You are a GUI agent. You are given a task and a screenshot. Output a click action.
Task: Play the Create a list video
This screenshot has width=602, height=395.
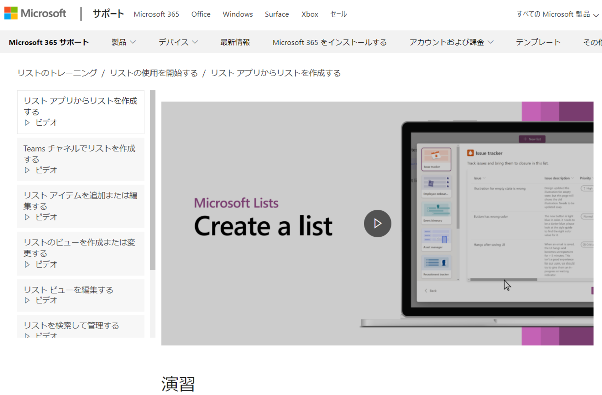(x=377, y=223)
